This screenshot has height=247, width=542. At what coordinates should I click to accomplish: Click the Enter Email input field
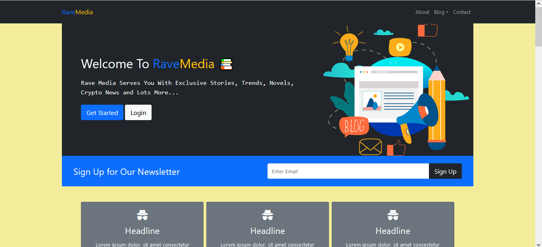[348, 171]
